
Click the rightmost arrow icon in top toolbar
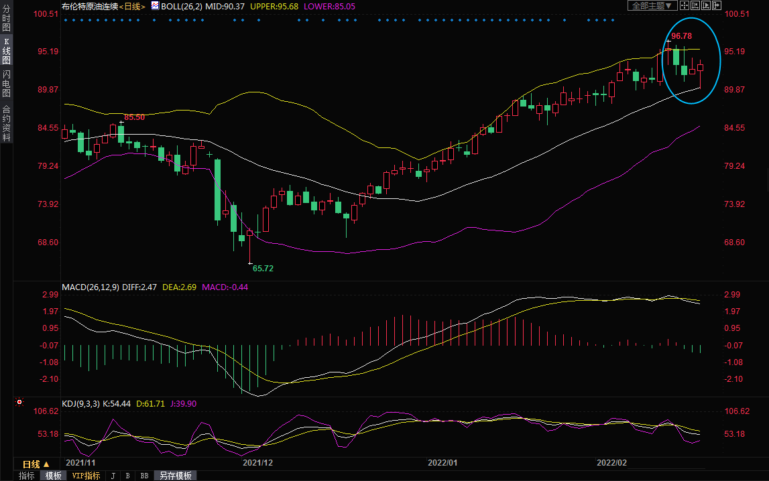tap(717, 5)
